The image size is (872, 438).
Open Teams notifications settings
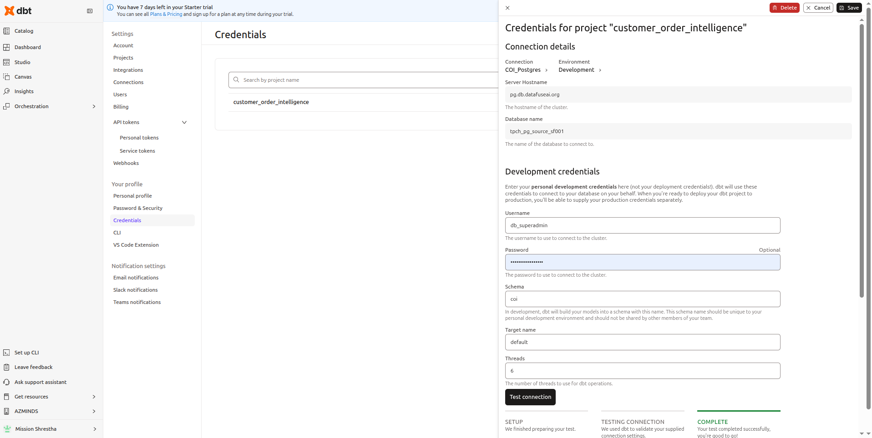coord(137,302)
